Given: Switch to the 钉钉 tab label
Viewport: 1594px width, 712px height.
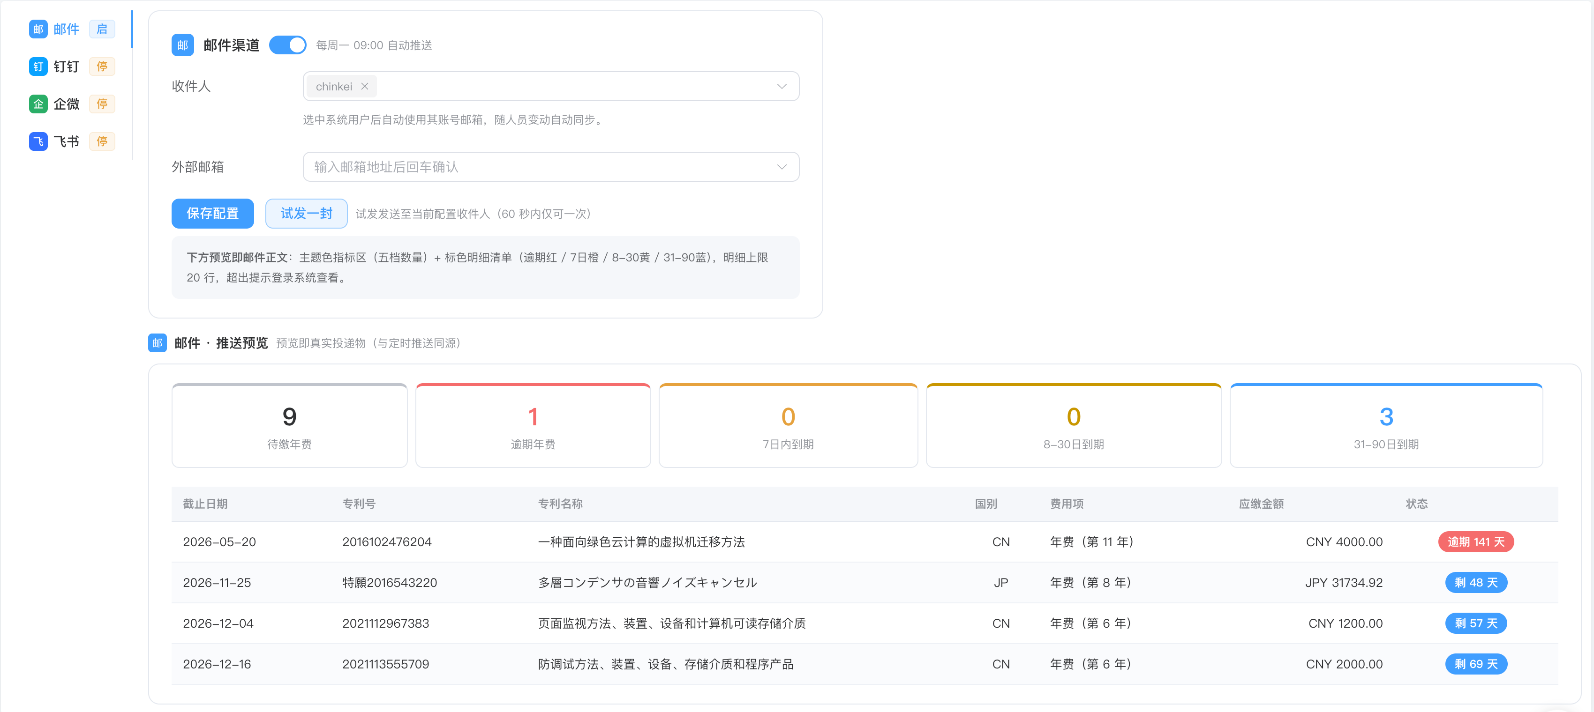Looking at the screenshot, I should (66, 67).
